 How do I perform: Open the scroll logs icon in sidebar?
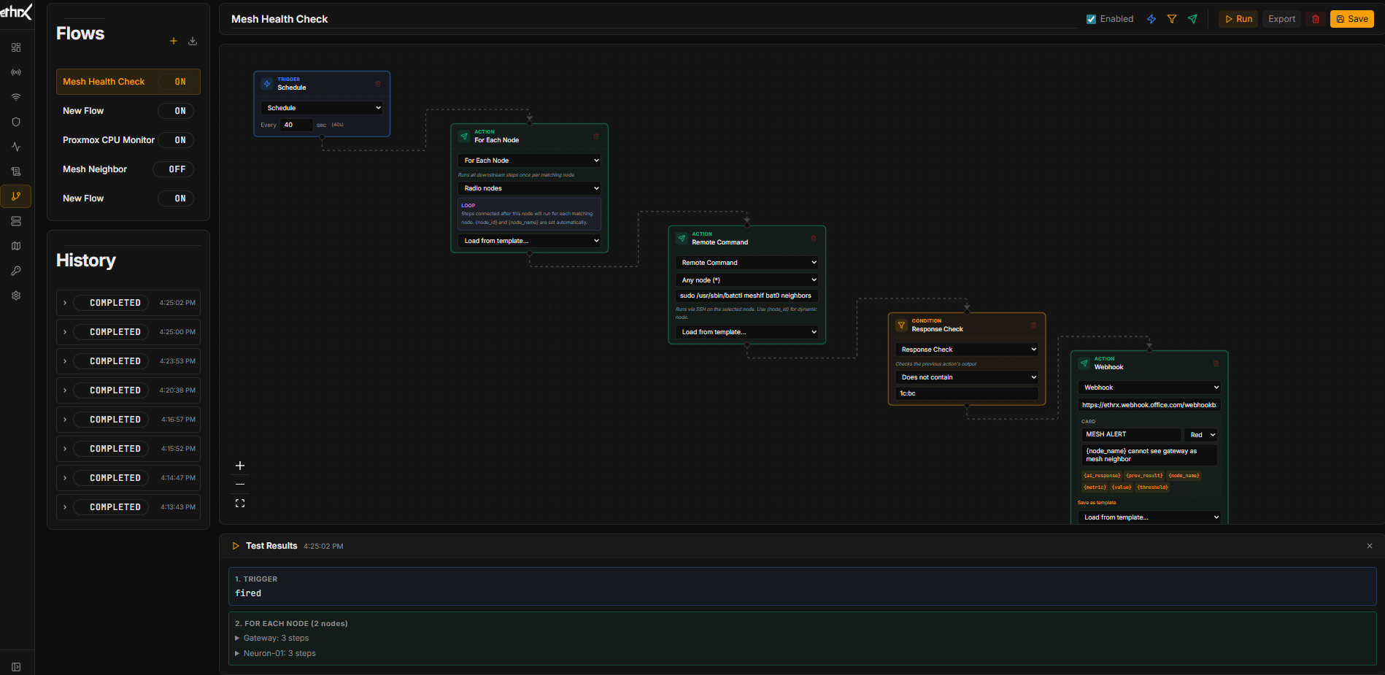point(16,171)
